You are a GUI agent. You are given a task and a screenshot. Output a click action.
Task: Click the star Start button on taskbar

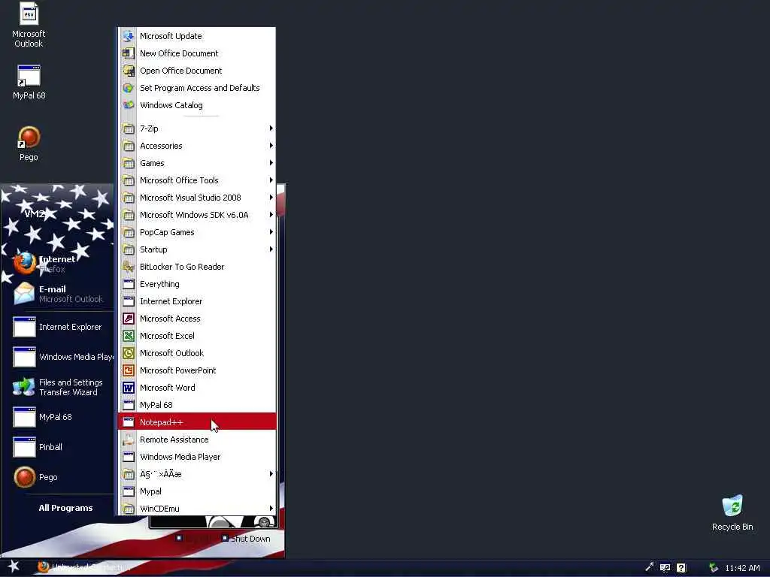point(14,566)
